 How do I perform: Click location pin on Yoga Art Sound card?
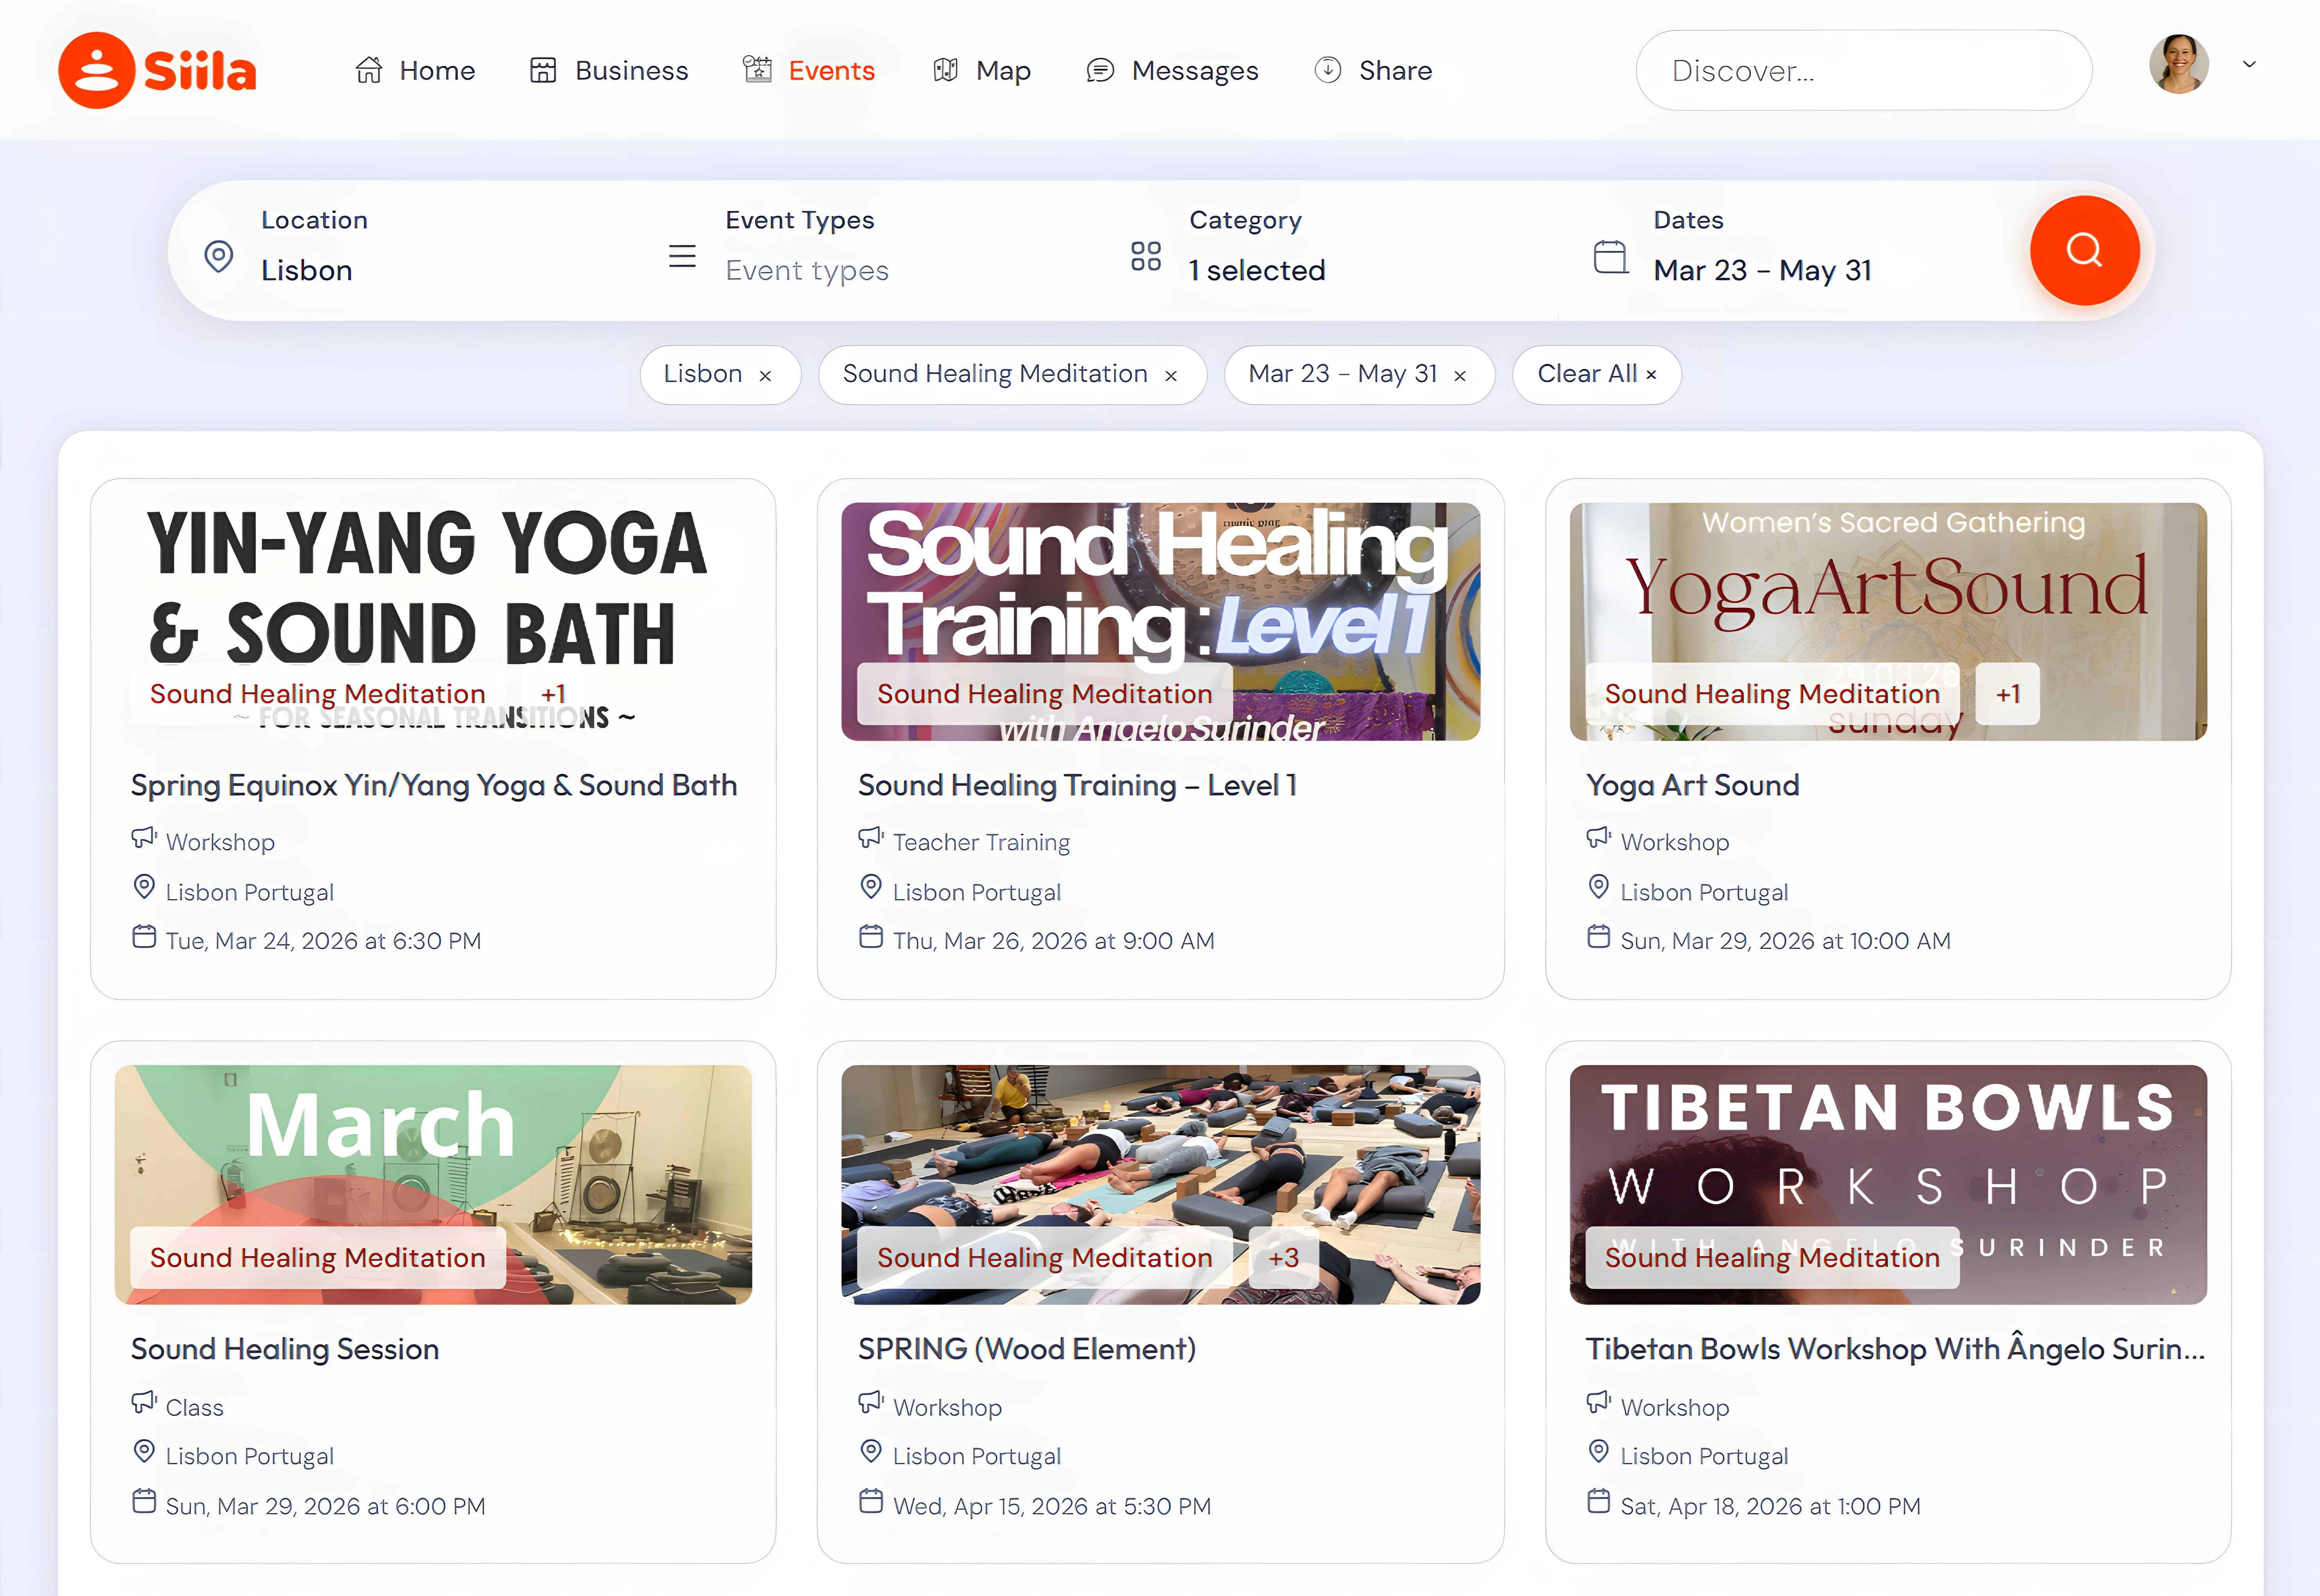(1599, 887)
